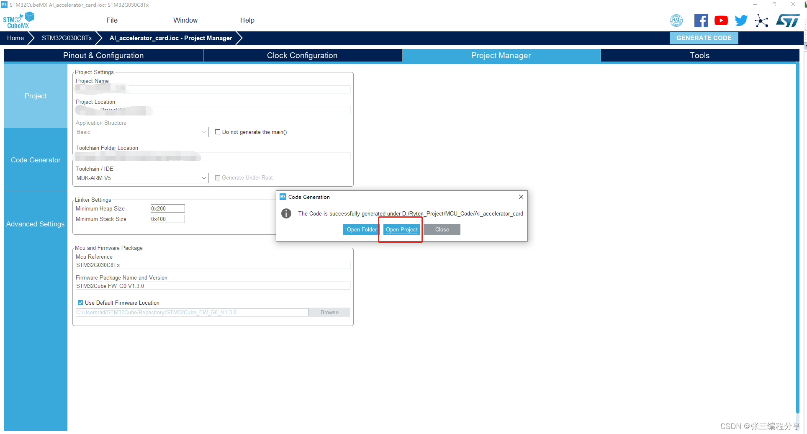Click the STM32G030C8Tx breadcrumb

point(67,38)
